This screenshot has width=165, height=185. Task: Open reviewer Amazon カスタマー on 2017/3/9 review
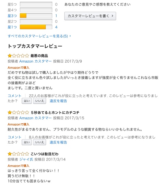point(35,61)
